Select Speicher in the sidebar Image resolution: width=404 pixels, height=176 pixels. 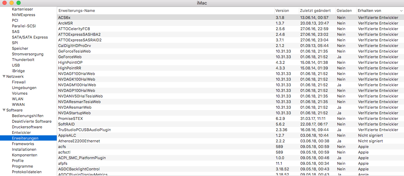(20, 48)
